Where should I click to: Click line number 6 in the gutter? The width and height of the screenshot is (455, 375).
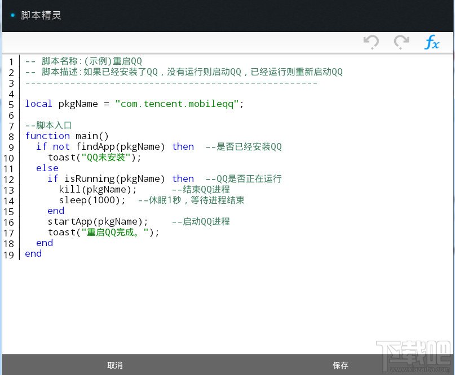11,115
